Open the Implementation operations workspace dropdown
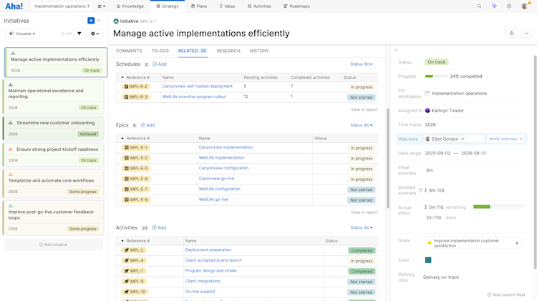 [62, 6]
